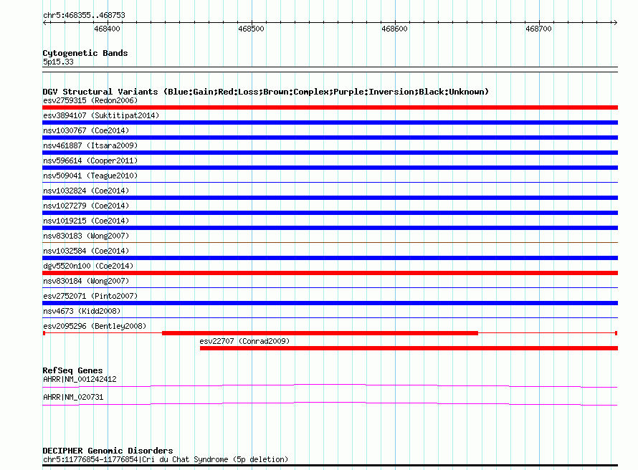This screenshot has height=470, width=638.
Task: Click ruler tick label 468700
Action: pos(538,29)
